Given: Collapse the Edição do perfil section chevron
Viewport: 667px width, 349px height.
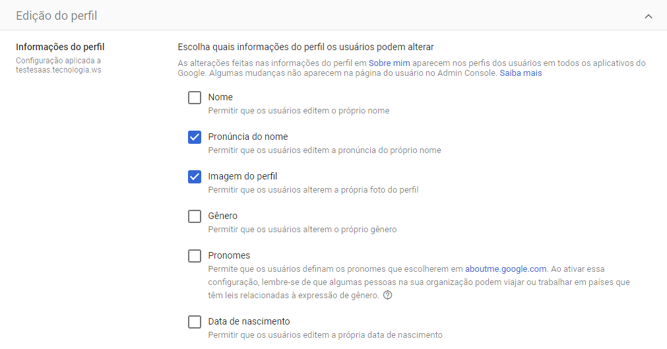Looking at the screenshot, I should 649,16.
